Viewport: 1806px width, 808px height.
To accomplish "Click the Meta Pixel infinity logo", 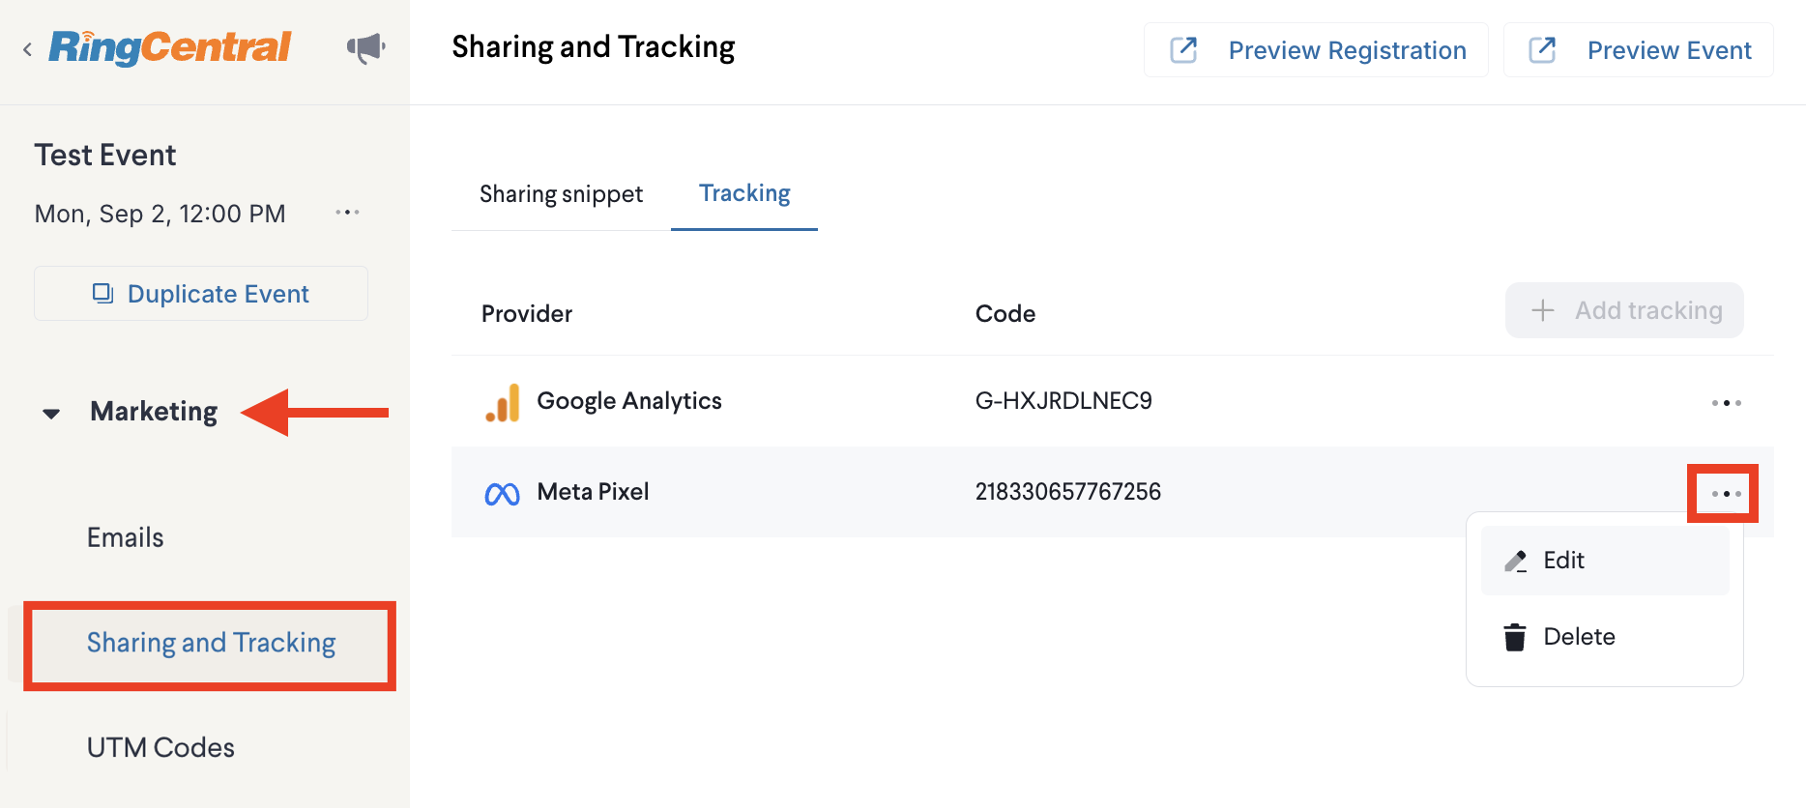I will click(502, 494).
